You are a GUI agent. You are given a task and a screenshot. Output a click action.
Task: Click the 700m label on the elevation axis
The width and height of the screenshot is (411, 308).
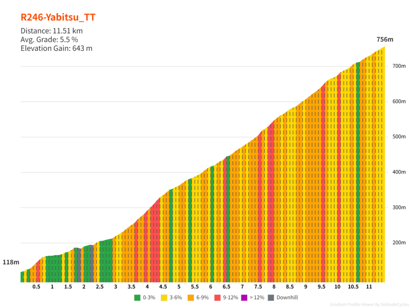coord(398,66)
